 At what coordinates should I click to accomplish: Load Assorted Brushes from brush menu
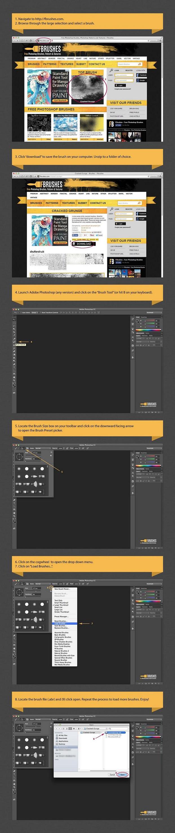pyautogui.click(x=61, y=633)
